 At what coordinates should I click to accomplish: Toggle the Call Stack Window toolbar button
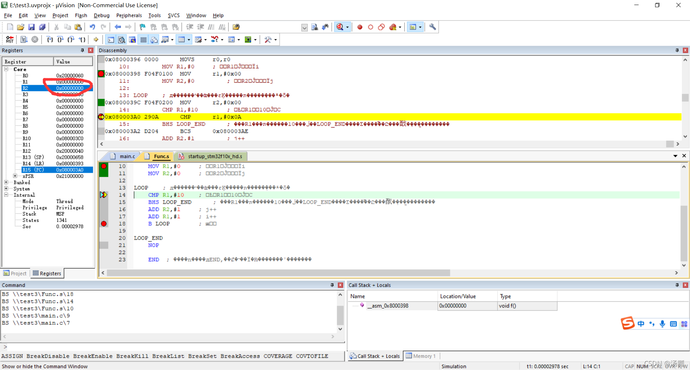point(154,40)
